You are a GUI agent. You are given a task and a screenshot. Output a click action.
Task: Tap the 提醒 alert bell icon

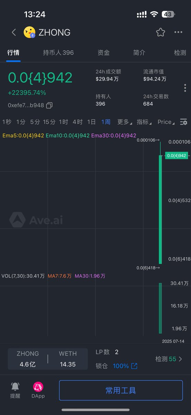(15, 387)
